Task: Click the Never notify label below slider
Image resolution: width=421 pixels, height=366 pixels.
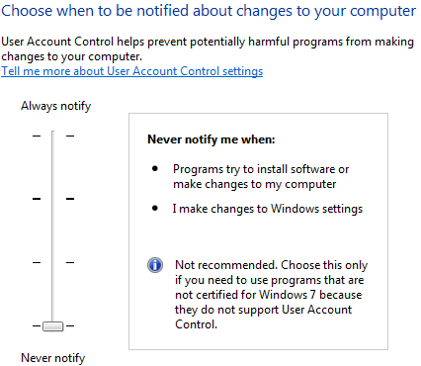Action: click(x=53, y=358)
